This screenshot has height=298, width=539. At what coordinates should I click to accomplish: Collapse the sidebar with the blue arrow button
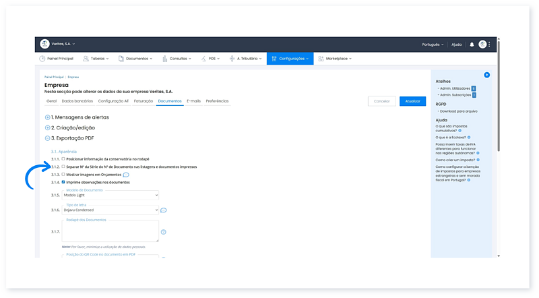tap(486, 75)
